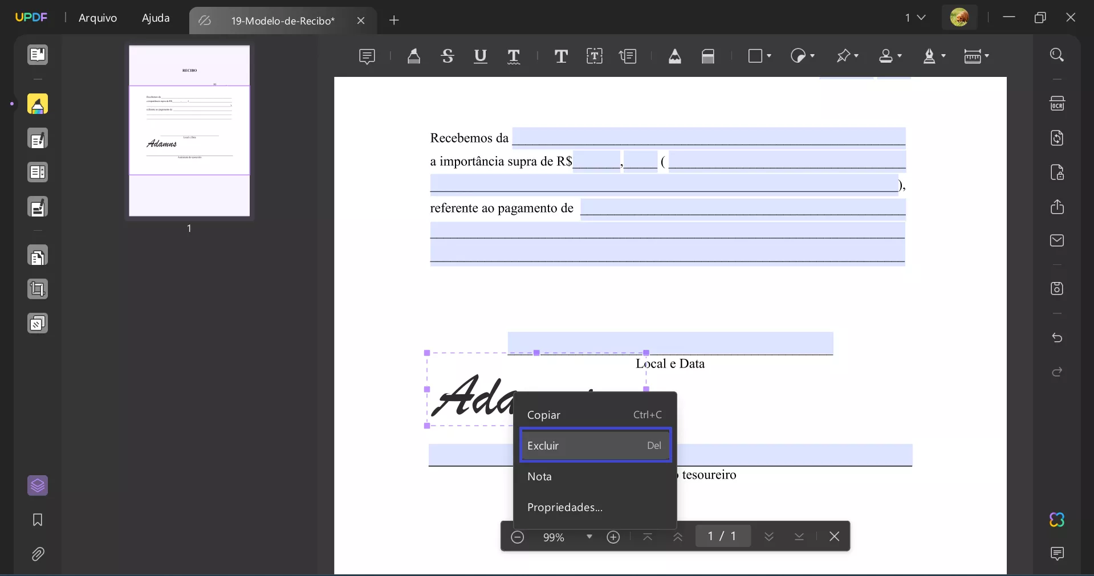Choose Excluir from the context menu
1094x576 pixels.
[x=595, y=446]
